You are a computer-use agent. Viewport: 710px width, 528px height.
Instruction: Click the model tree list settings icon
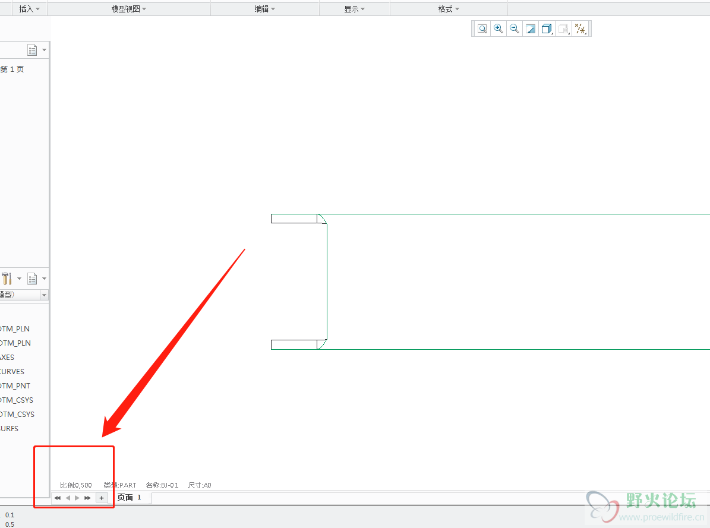click(32, 278)
